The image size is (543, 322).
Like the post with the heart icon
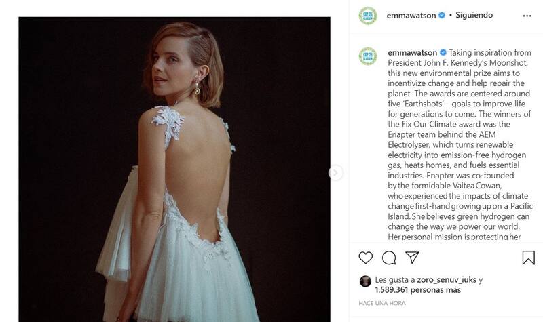click(364, 258)
